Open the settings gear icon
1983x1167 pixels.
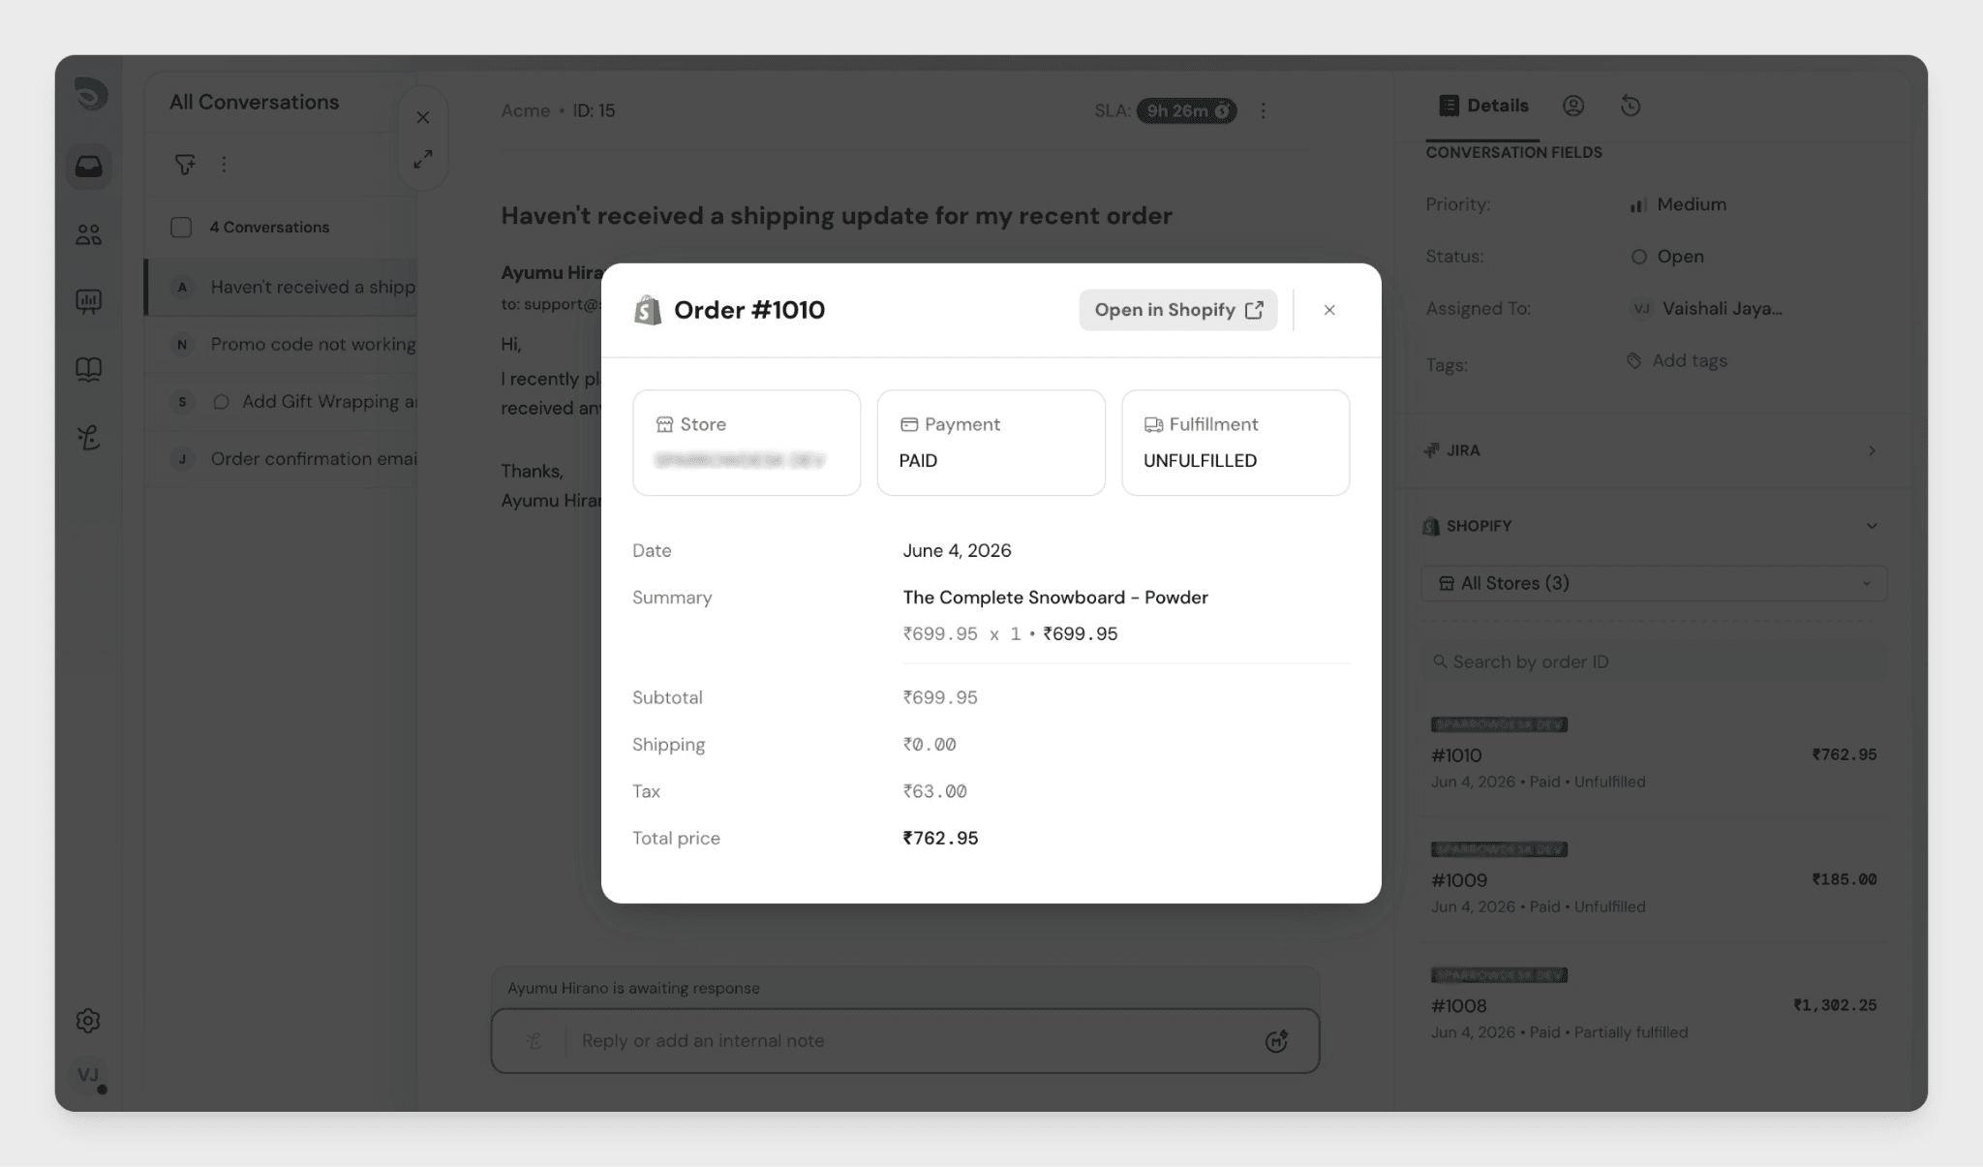[88, 1021]
